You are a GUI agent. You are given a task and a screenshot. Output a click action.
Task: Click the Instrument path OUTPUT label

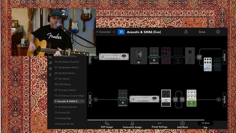tap(225, 57)
